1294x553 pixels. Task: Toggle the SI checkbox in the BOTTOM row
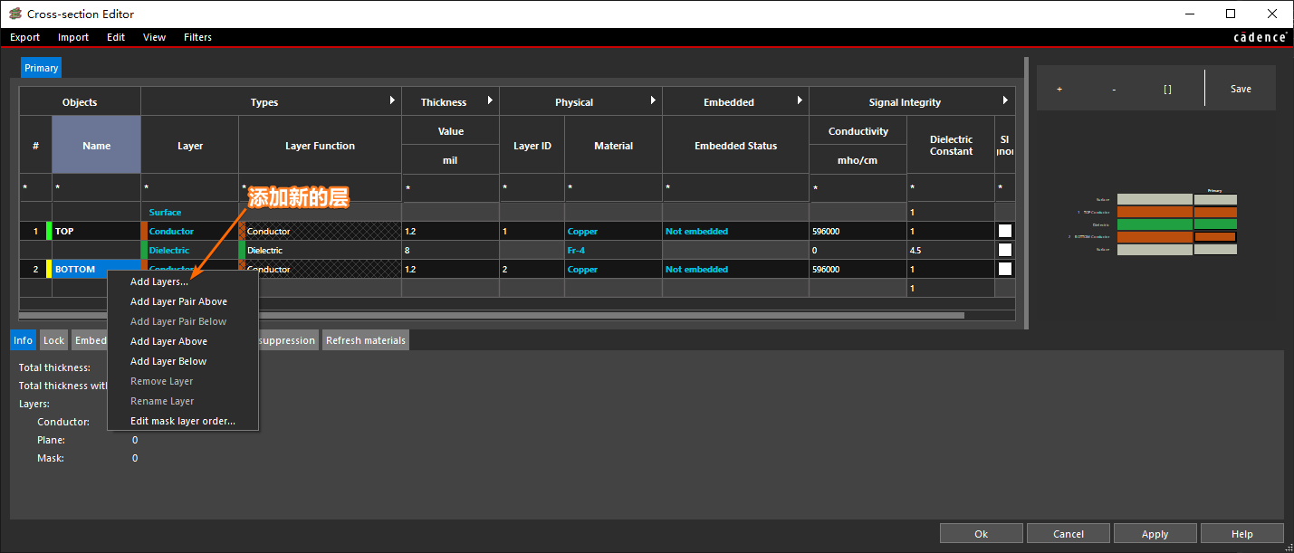click(1004, 269)
